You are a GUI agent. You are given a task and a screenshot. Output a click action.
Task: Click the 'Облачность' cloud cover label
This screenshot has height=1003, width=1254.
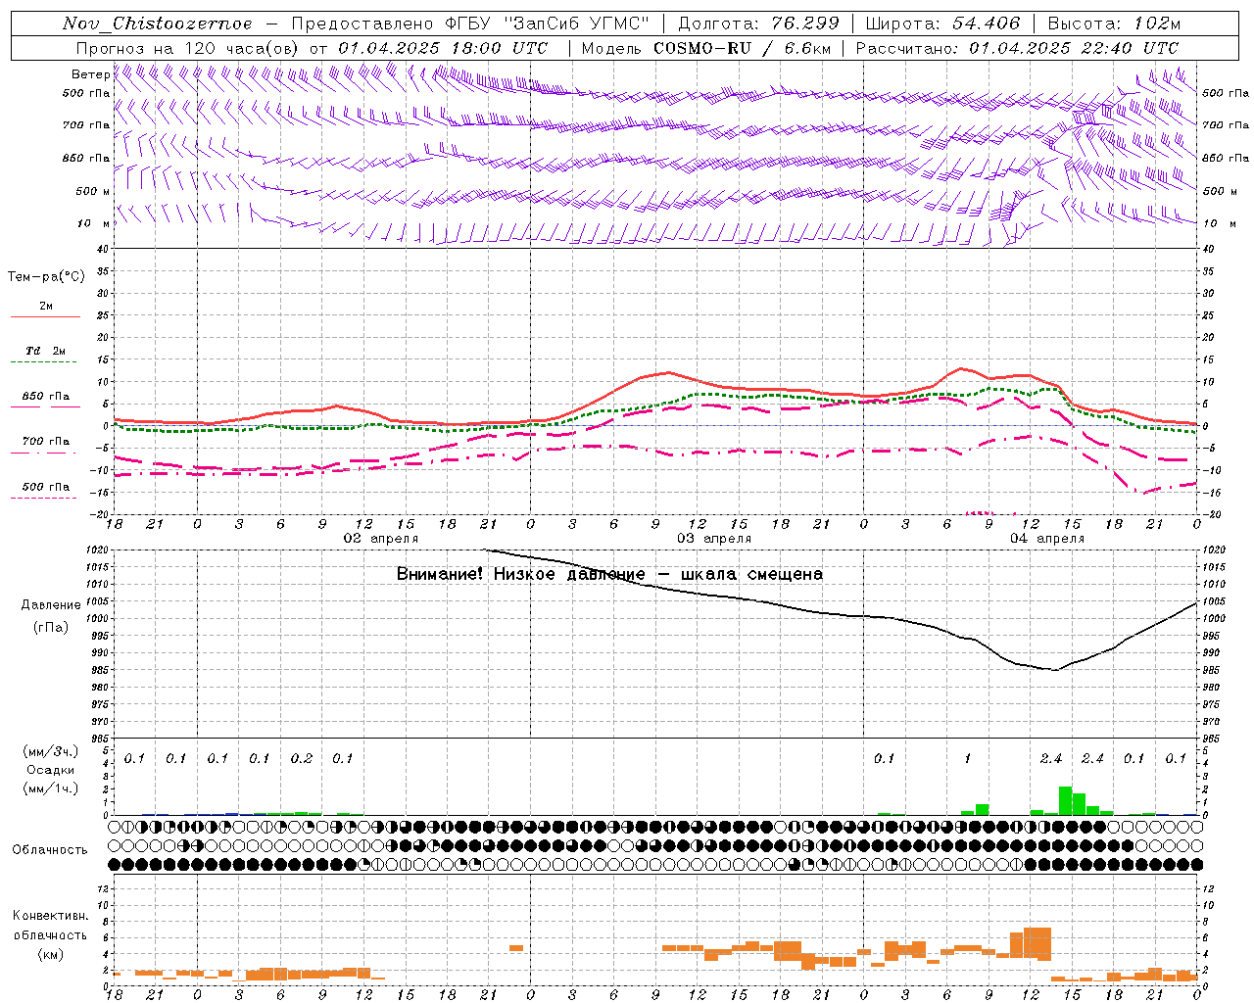coord(50,850)
